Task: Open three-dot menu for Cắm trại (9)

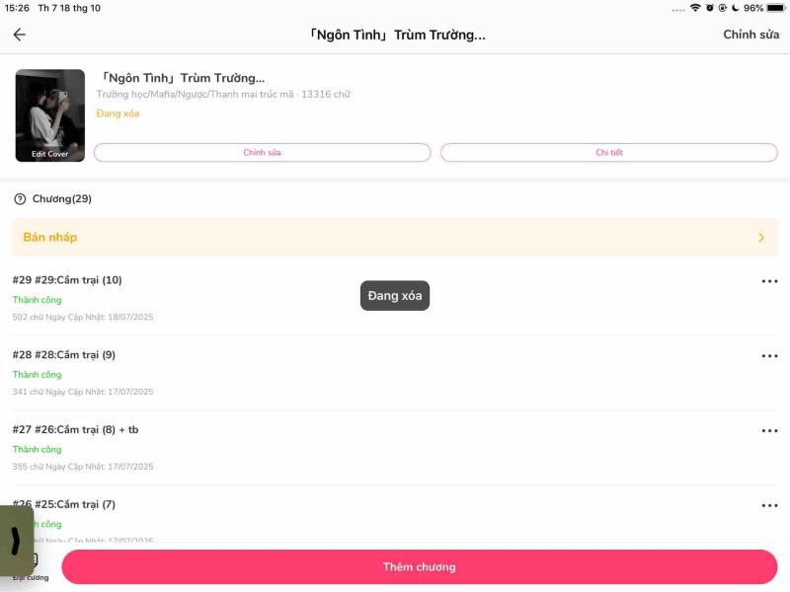Action: click(x=769, y=356)
